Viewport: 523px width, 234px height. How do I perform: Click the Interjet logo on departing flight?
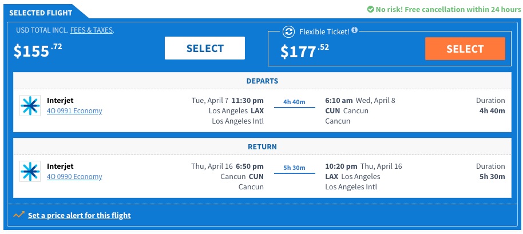29,106
